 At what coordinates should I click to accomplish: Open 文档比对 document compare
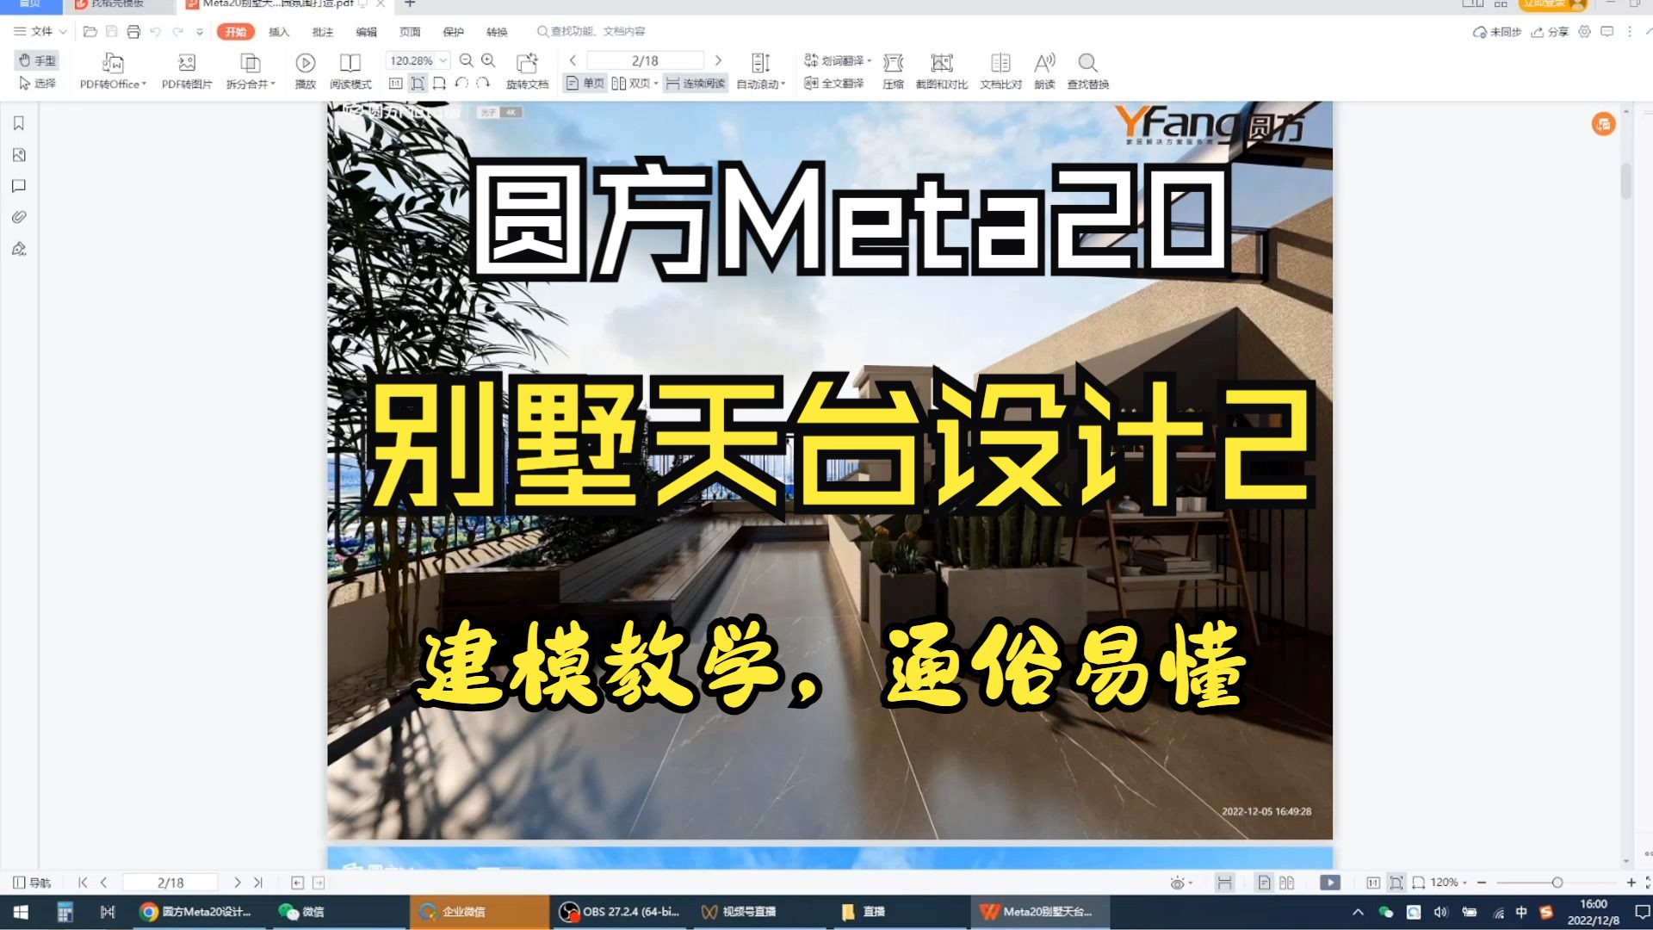[1000, 71]
